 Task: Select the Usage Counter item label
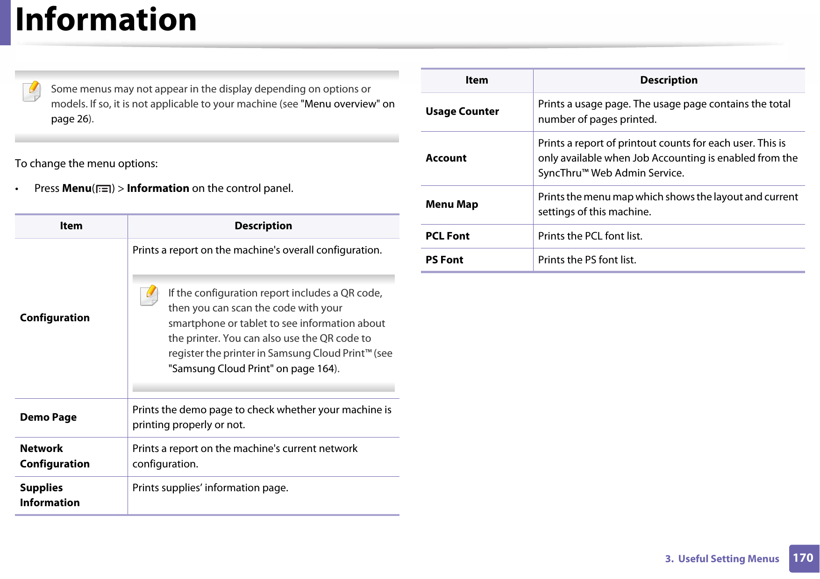[462, 112]
